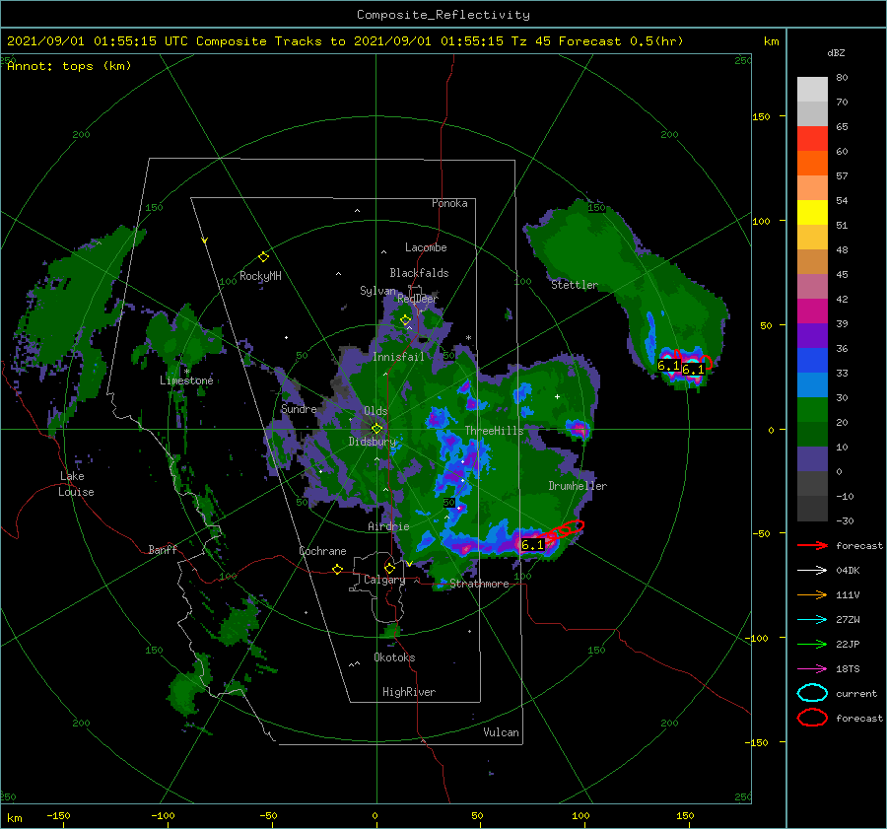Click the 50 tick on right km axis

(766, 325)
